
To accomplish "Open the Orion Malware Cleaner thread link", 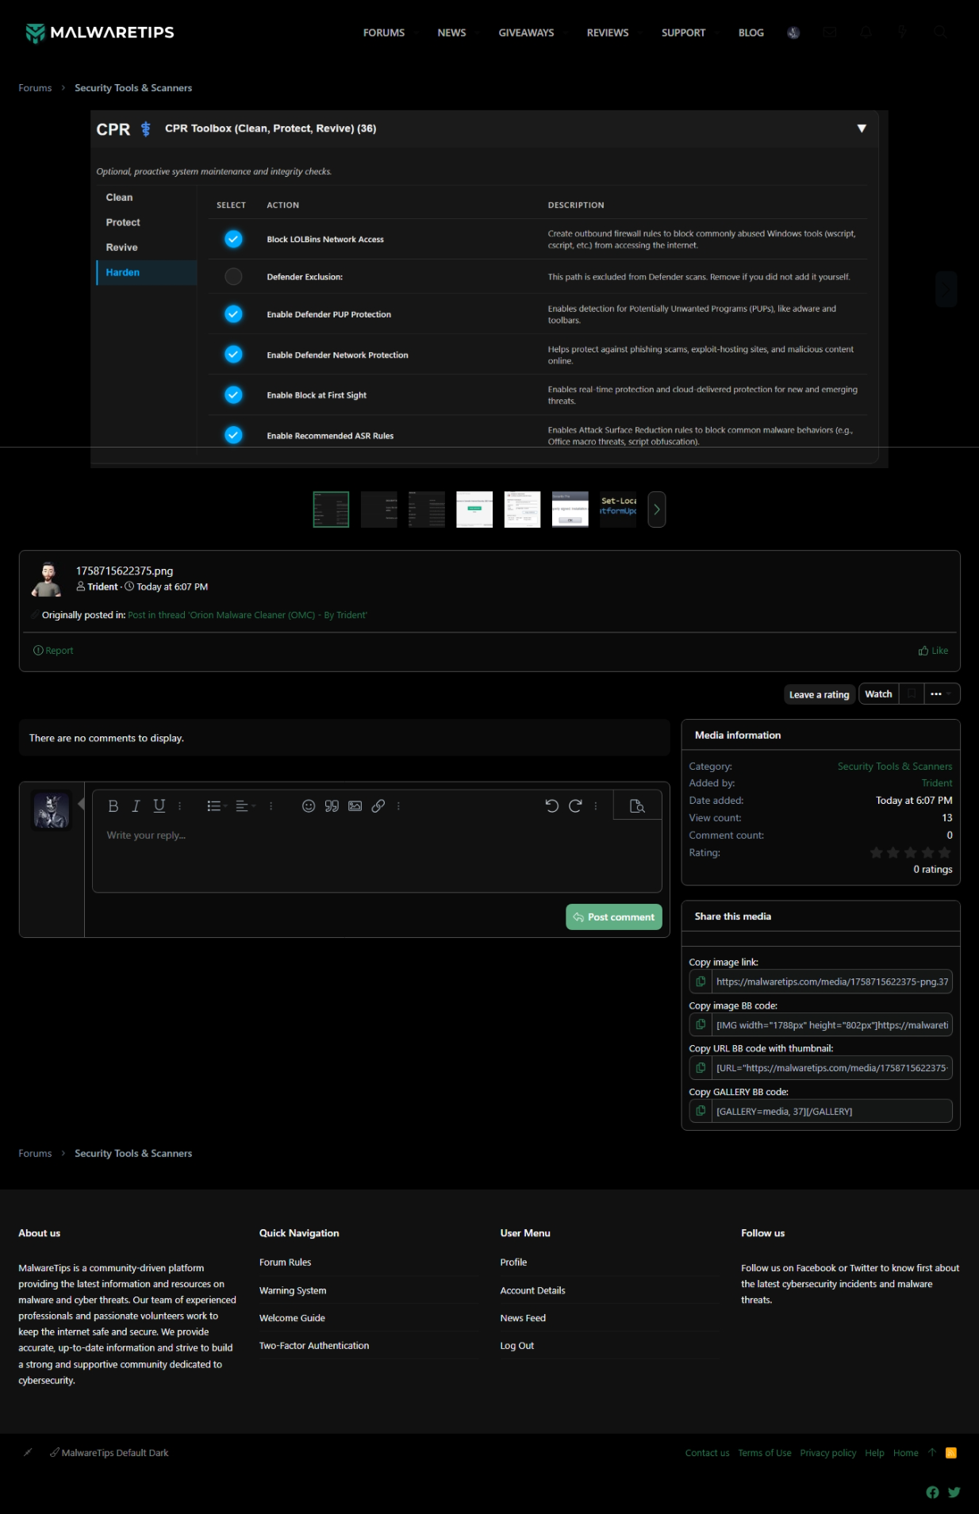I will (248, 615).
